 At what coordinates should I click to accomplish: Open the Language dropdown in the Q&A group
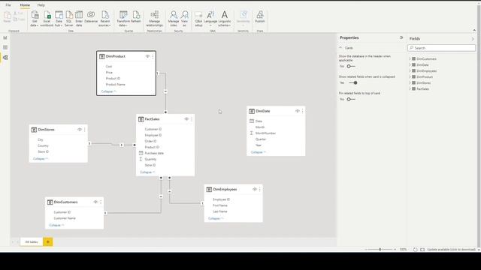[x=210, y=18]
